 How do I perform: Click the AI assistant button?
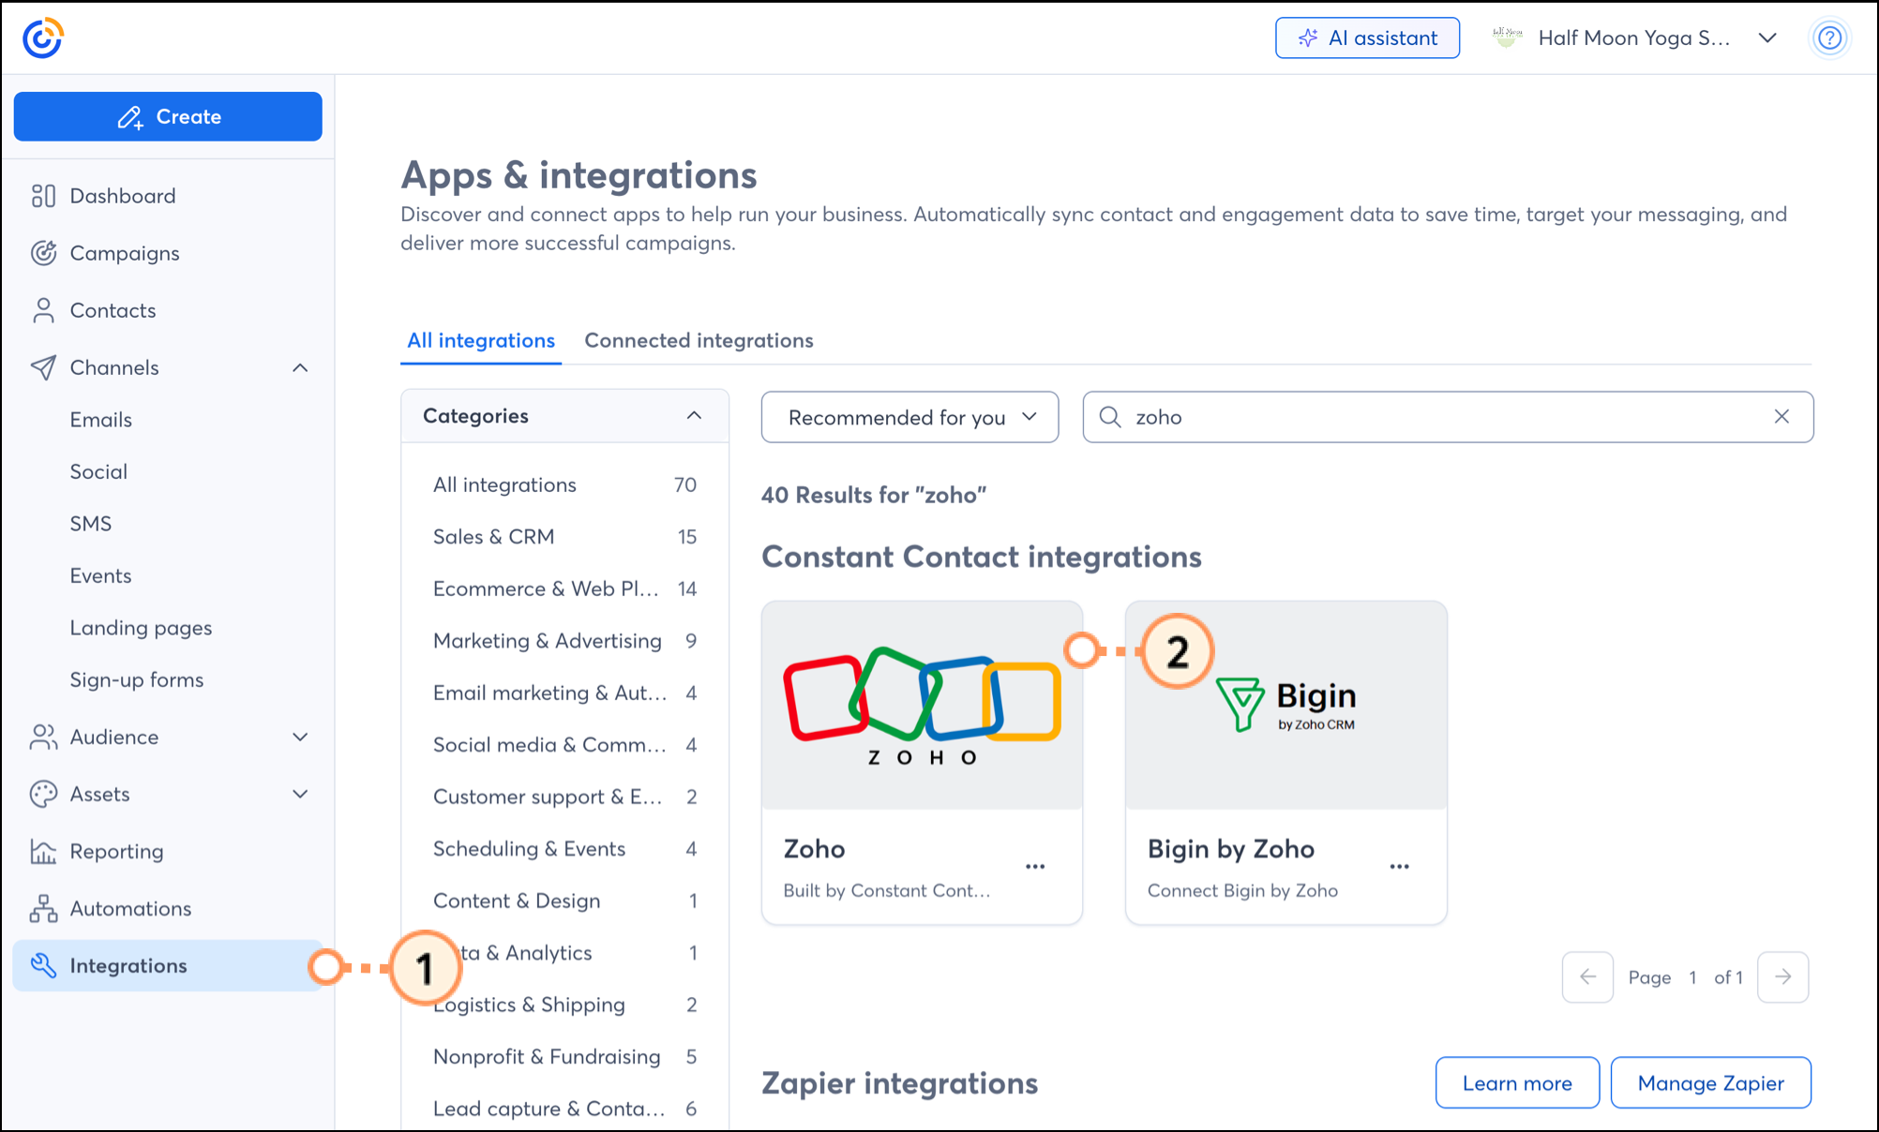click(1367, 38)
